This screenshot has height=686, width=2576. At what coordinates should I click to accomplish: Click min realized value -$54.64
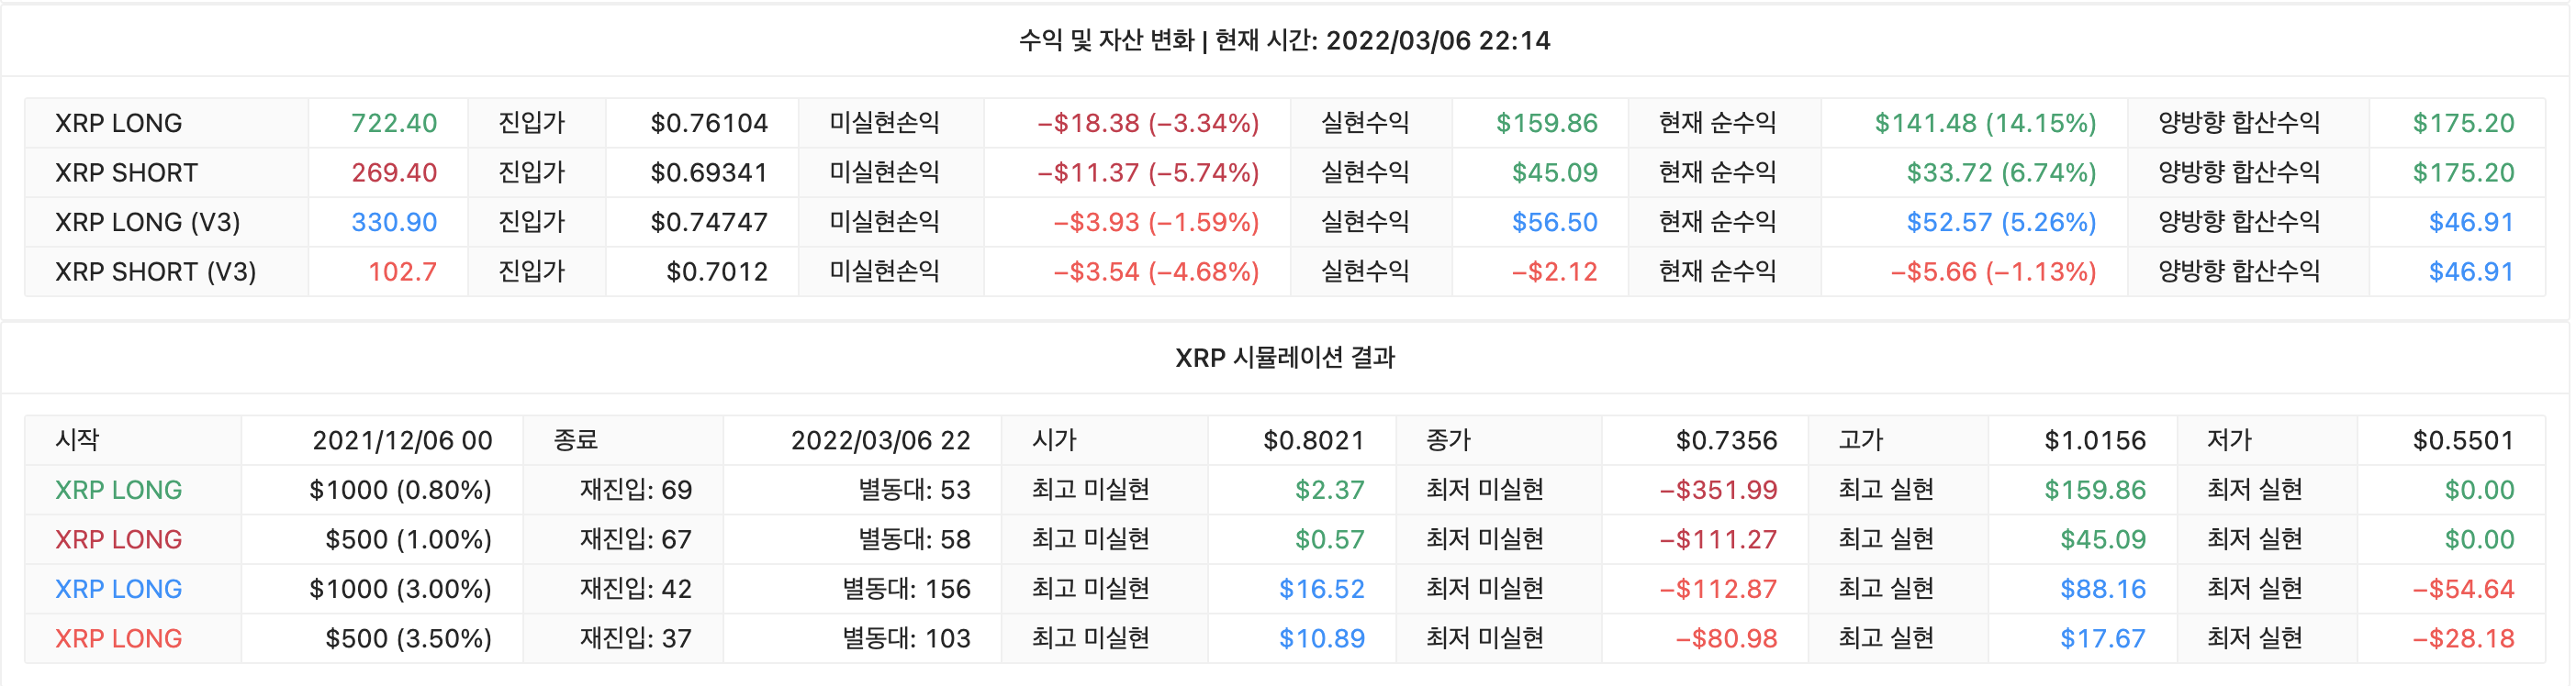(x=2463, y=589)
